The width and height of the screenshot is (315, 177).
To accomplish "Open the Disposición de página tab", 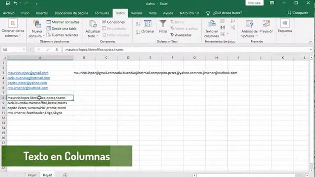I will 71,13.
